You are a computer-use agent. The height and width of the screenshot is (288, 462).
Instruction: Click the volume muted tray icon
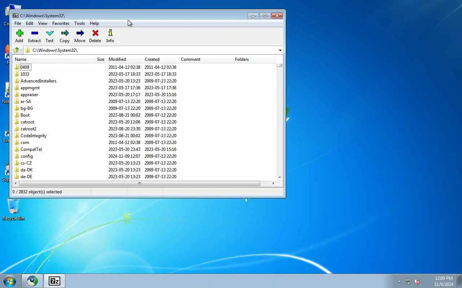point(417,281)
